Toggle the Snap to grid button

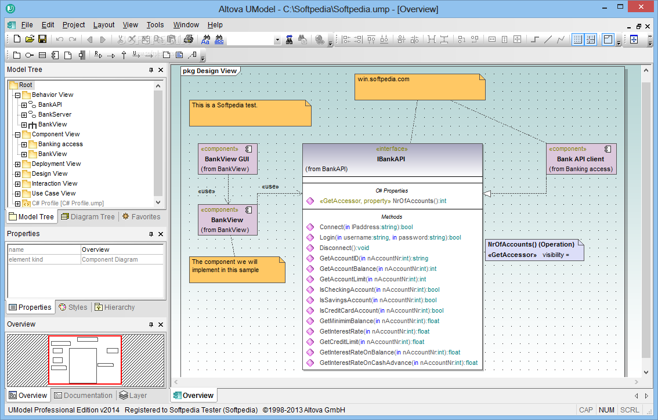click(591, 39)
